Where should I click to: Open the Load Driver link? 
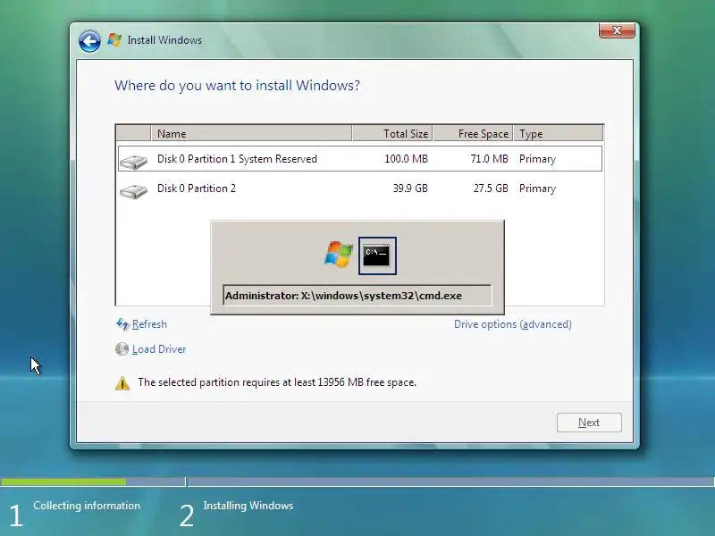pos(159,349)
